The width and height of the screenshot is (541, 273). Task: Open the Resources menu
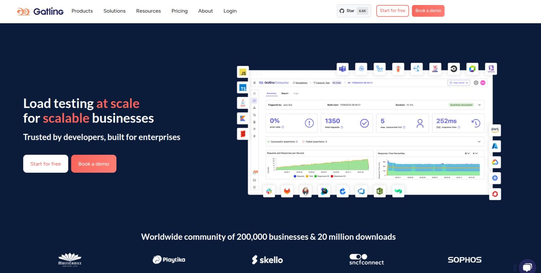point(148,11)
